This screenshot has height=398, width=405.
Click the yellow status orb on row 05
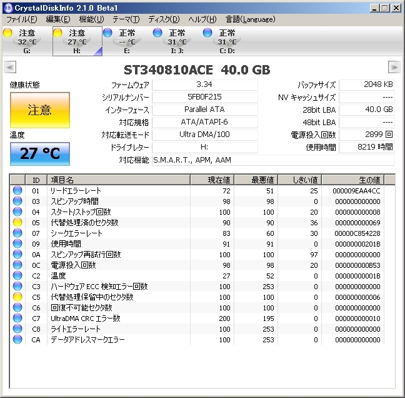pos(17,223)
